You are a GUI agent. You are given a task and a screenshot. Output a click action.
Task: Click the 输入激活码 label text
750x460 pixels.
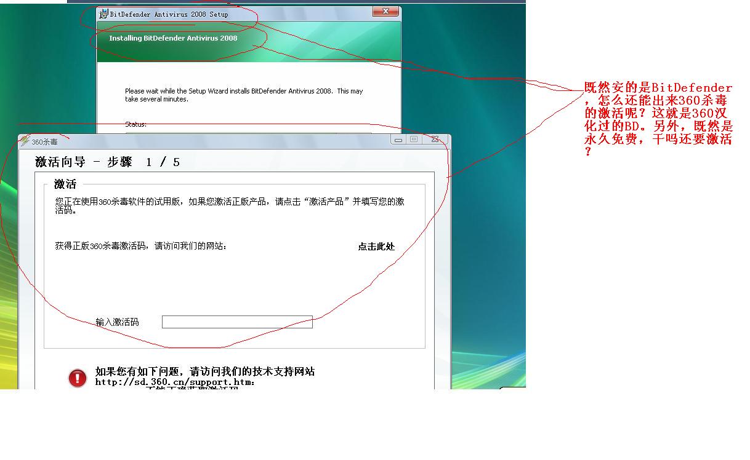click(118, 322)
